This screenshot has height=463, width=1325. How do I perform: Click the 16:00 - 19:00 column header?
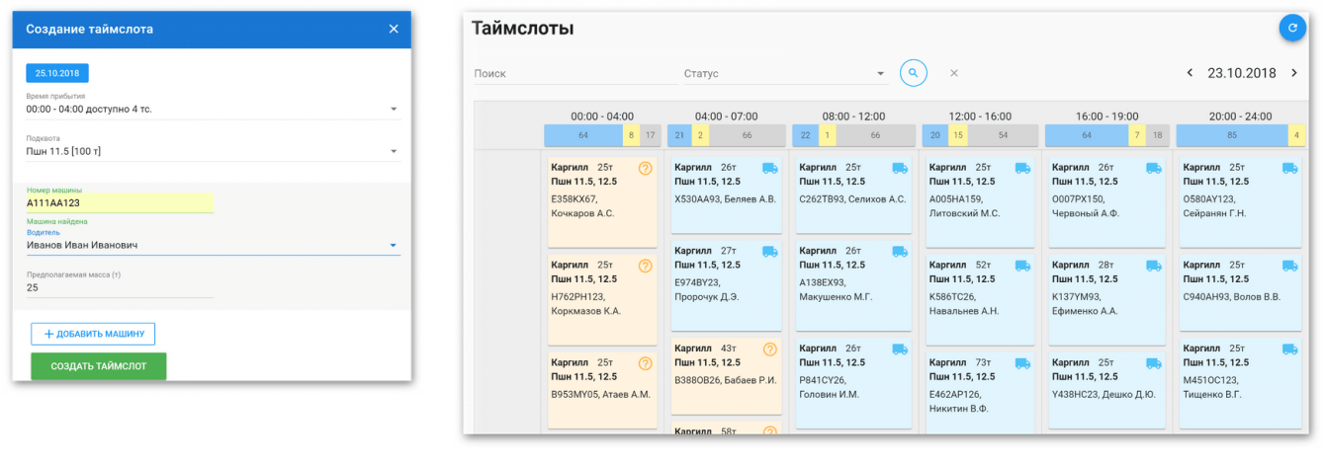(1106, 116)
